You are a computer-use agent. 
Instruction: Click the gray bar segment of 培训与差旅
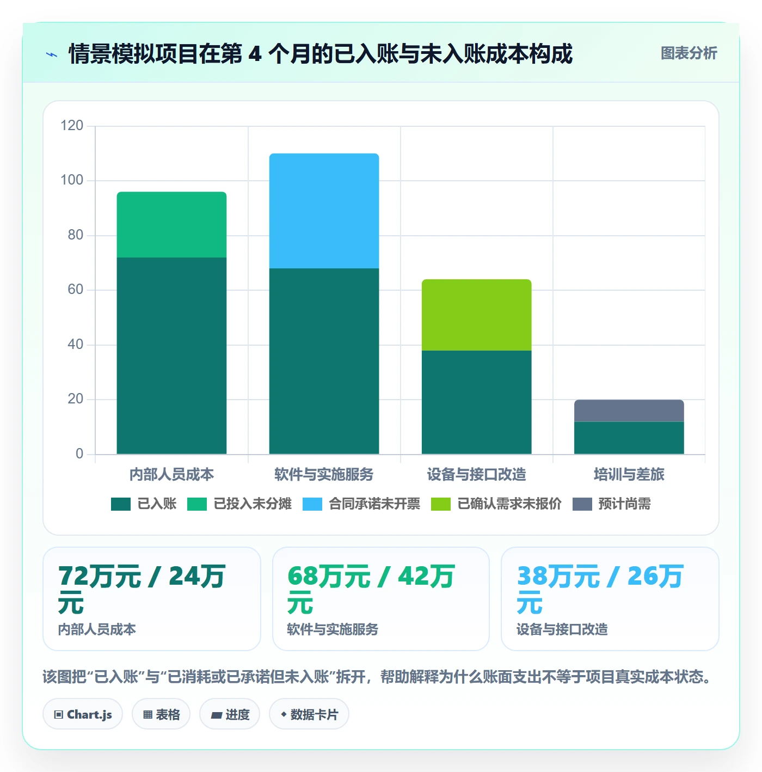[629, 410]
